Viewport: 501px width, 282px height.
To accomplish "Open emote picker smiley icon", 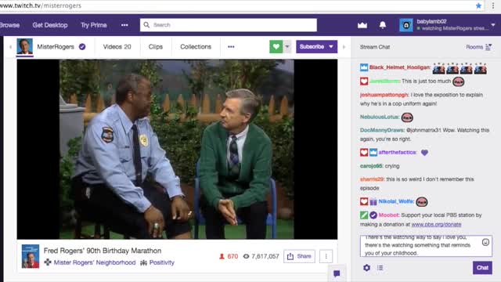I will pos(485,242).
